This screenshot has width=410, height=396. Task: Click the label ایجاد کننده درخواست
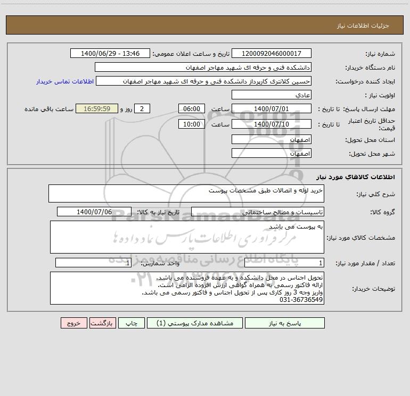pyautogui.click(x=365, y=81)
